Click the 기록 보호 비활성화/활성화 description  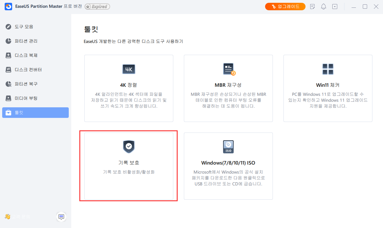[x=129, y=172]
